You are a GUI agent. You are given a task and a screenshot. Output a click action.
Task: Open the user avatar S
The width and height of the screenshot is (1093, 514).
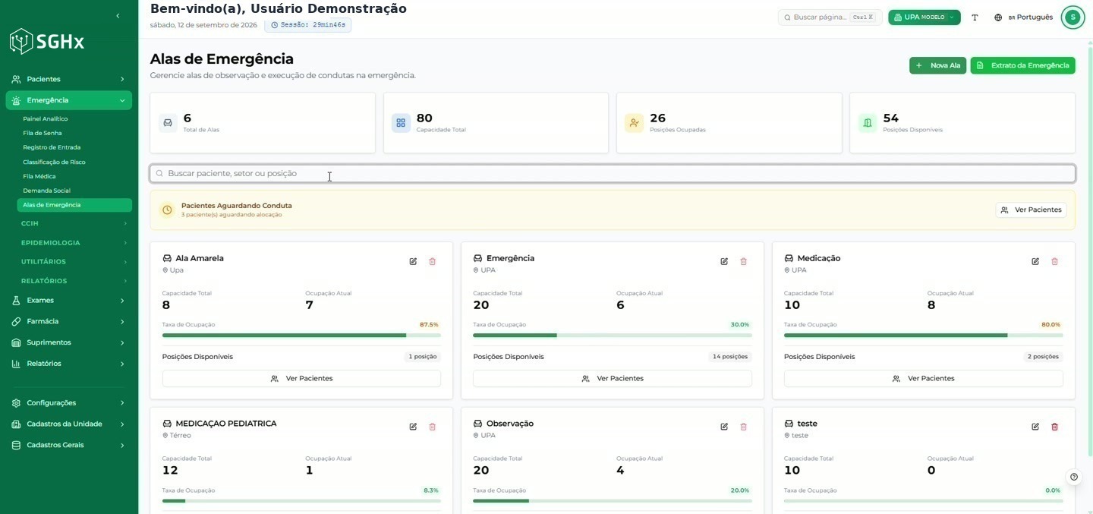pyautogui.click(x=1073, y=17)
